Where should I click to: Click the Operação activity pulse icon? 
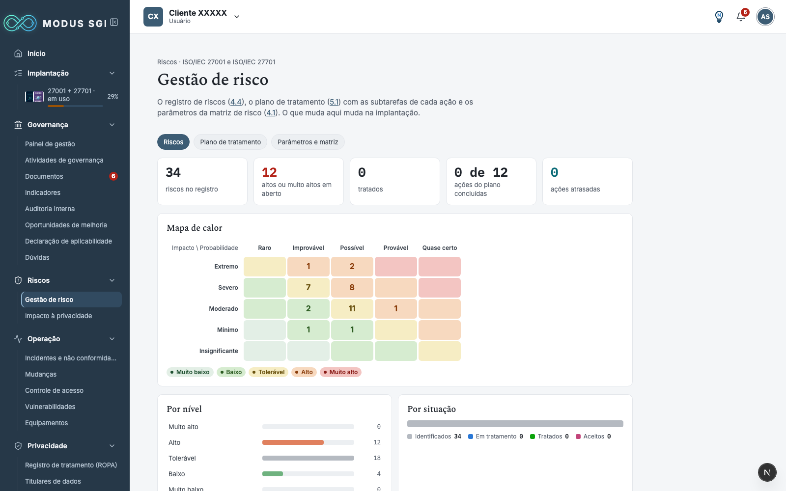click(x=18, y=339)
